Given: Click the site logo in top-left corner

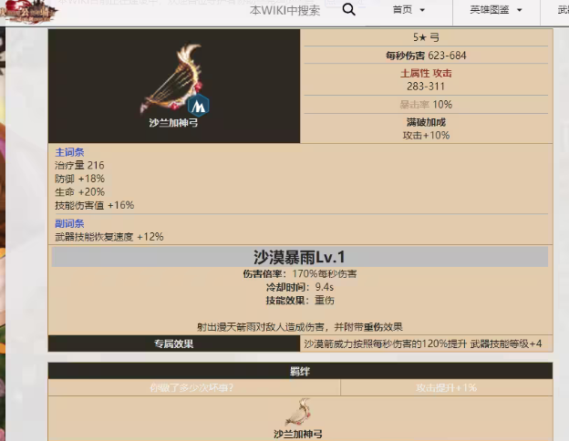Looking at the screenshot, I should click(x=28, y=12).
